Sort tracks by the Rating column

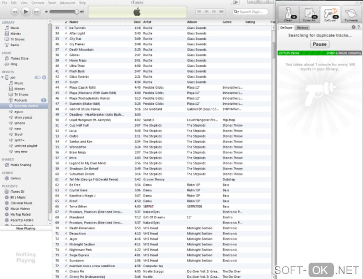click(x=256, y=22)
